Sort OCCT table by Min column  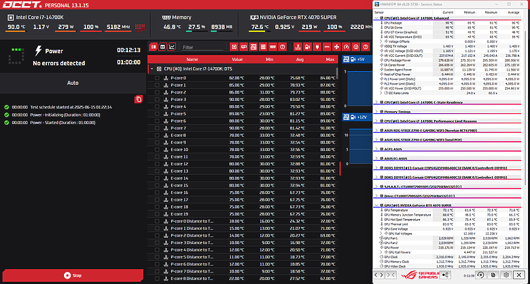pos(269,60)
